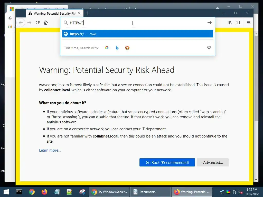This screenshot has width=263, height=197.
Task: Select http://r/ Visit suggestion
Action: tap(138, 34)
